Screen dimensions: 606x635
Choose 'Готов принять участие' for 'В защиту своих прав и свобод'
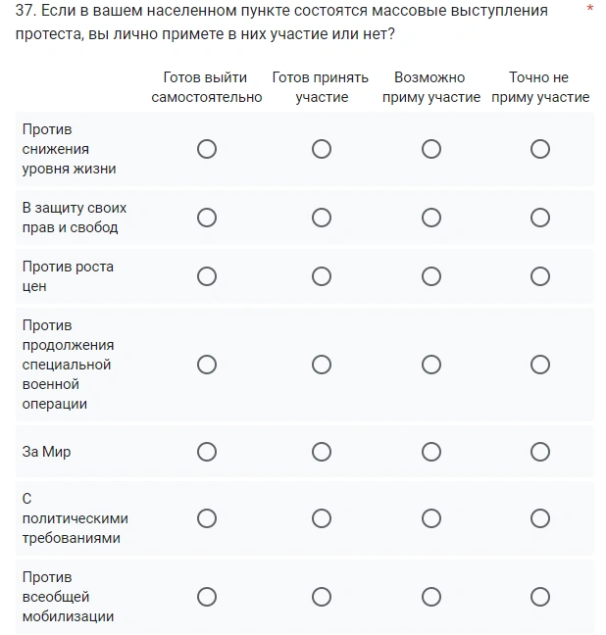pyautogui.click(x=322, y=218)
